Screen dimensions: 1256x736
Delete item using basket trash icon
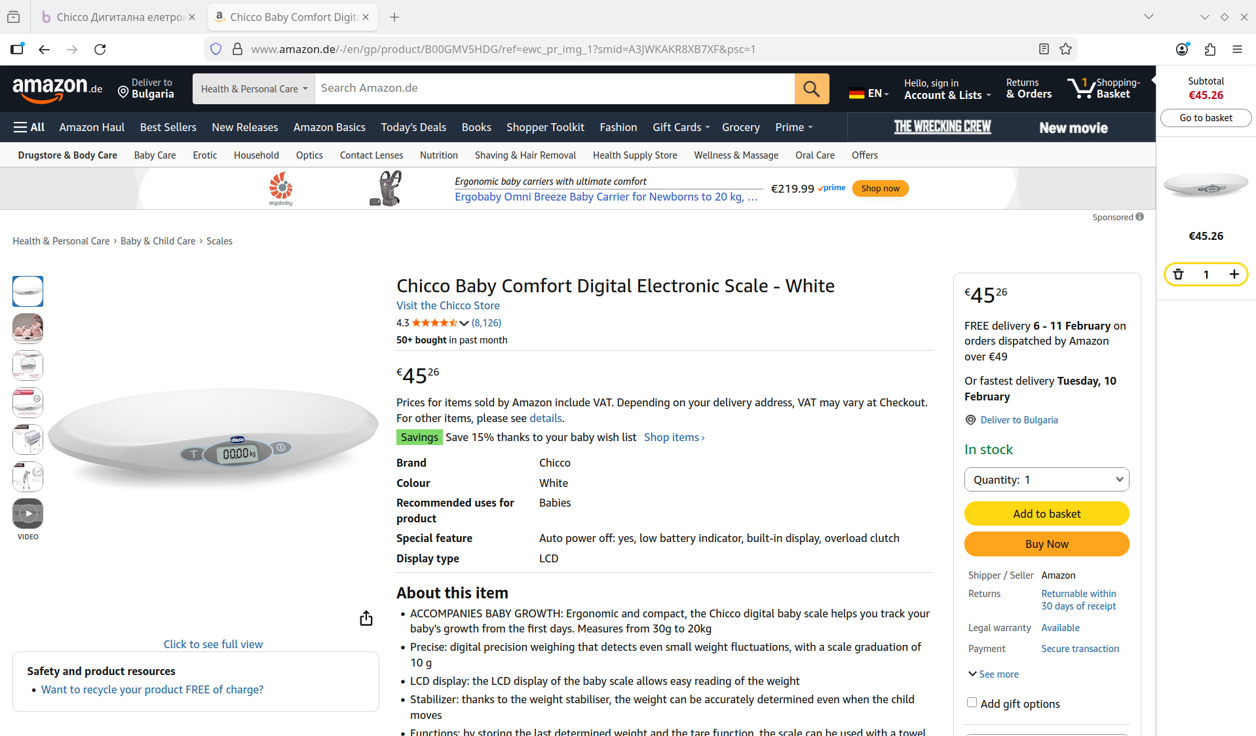(x=1178, y=275)
